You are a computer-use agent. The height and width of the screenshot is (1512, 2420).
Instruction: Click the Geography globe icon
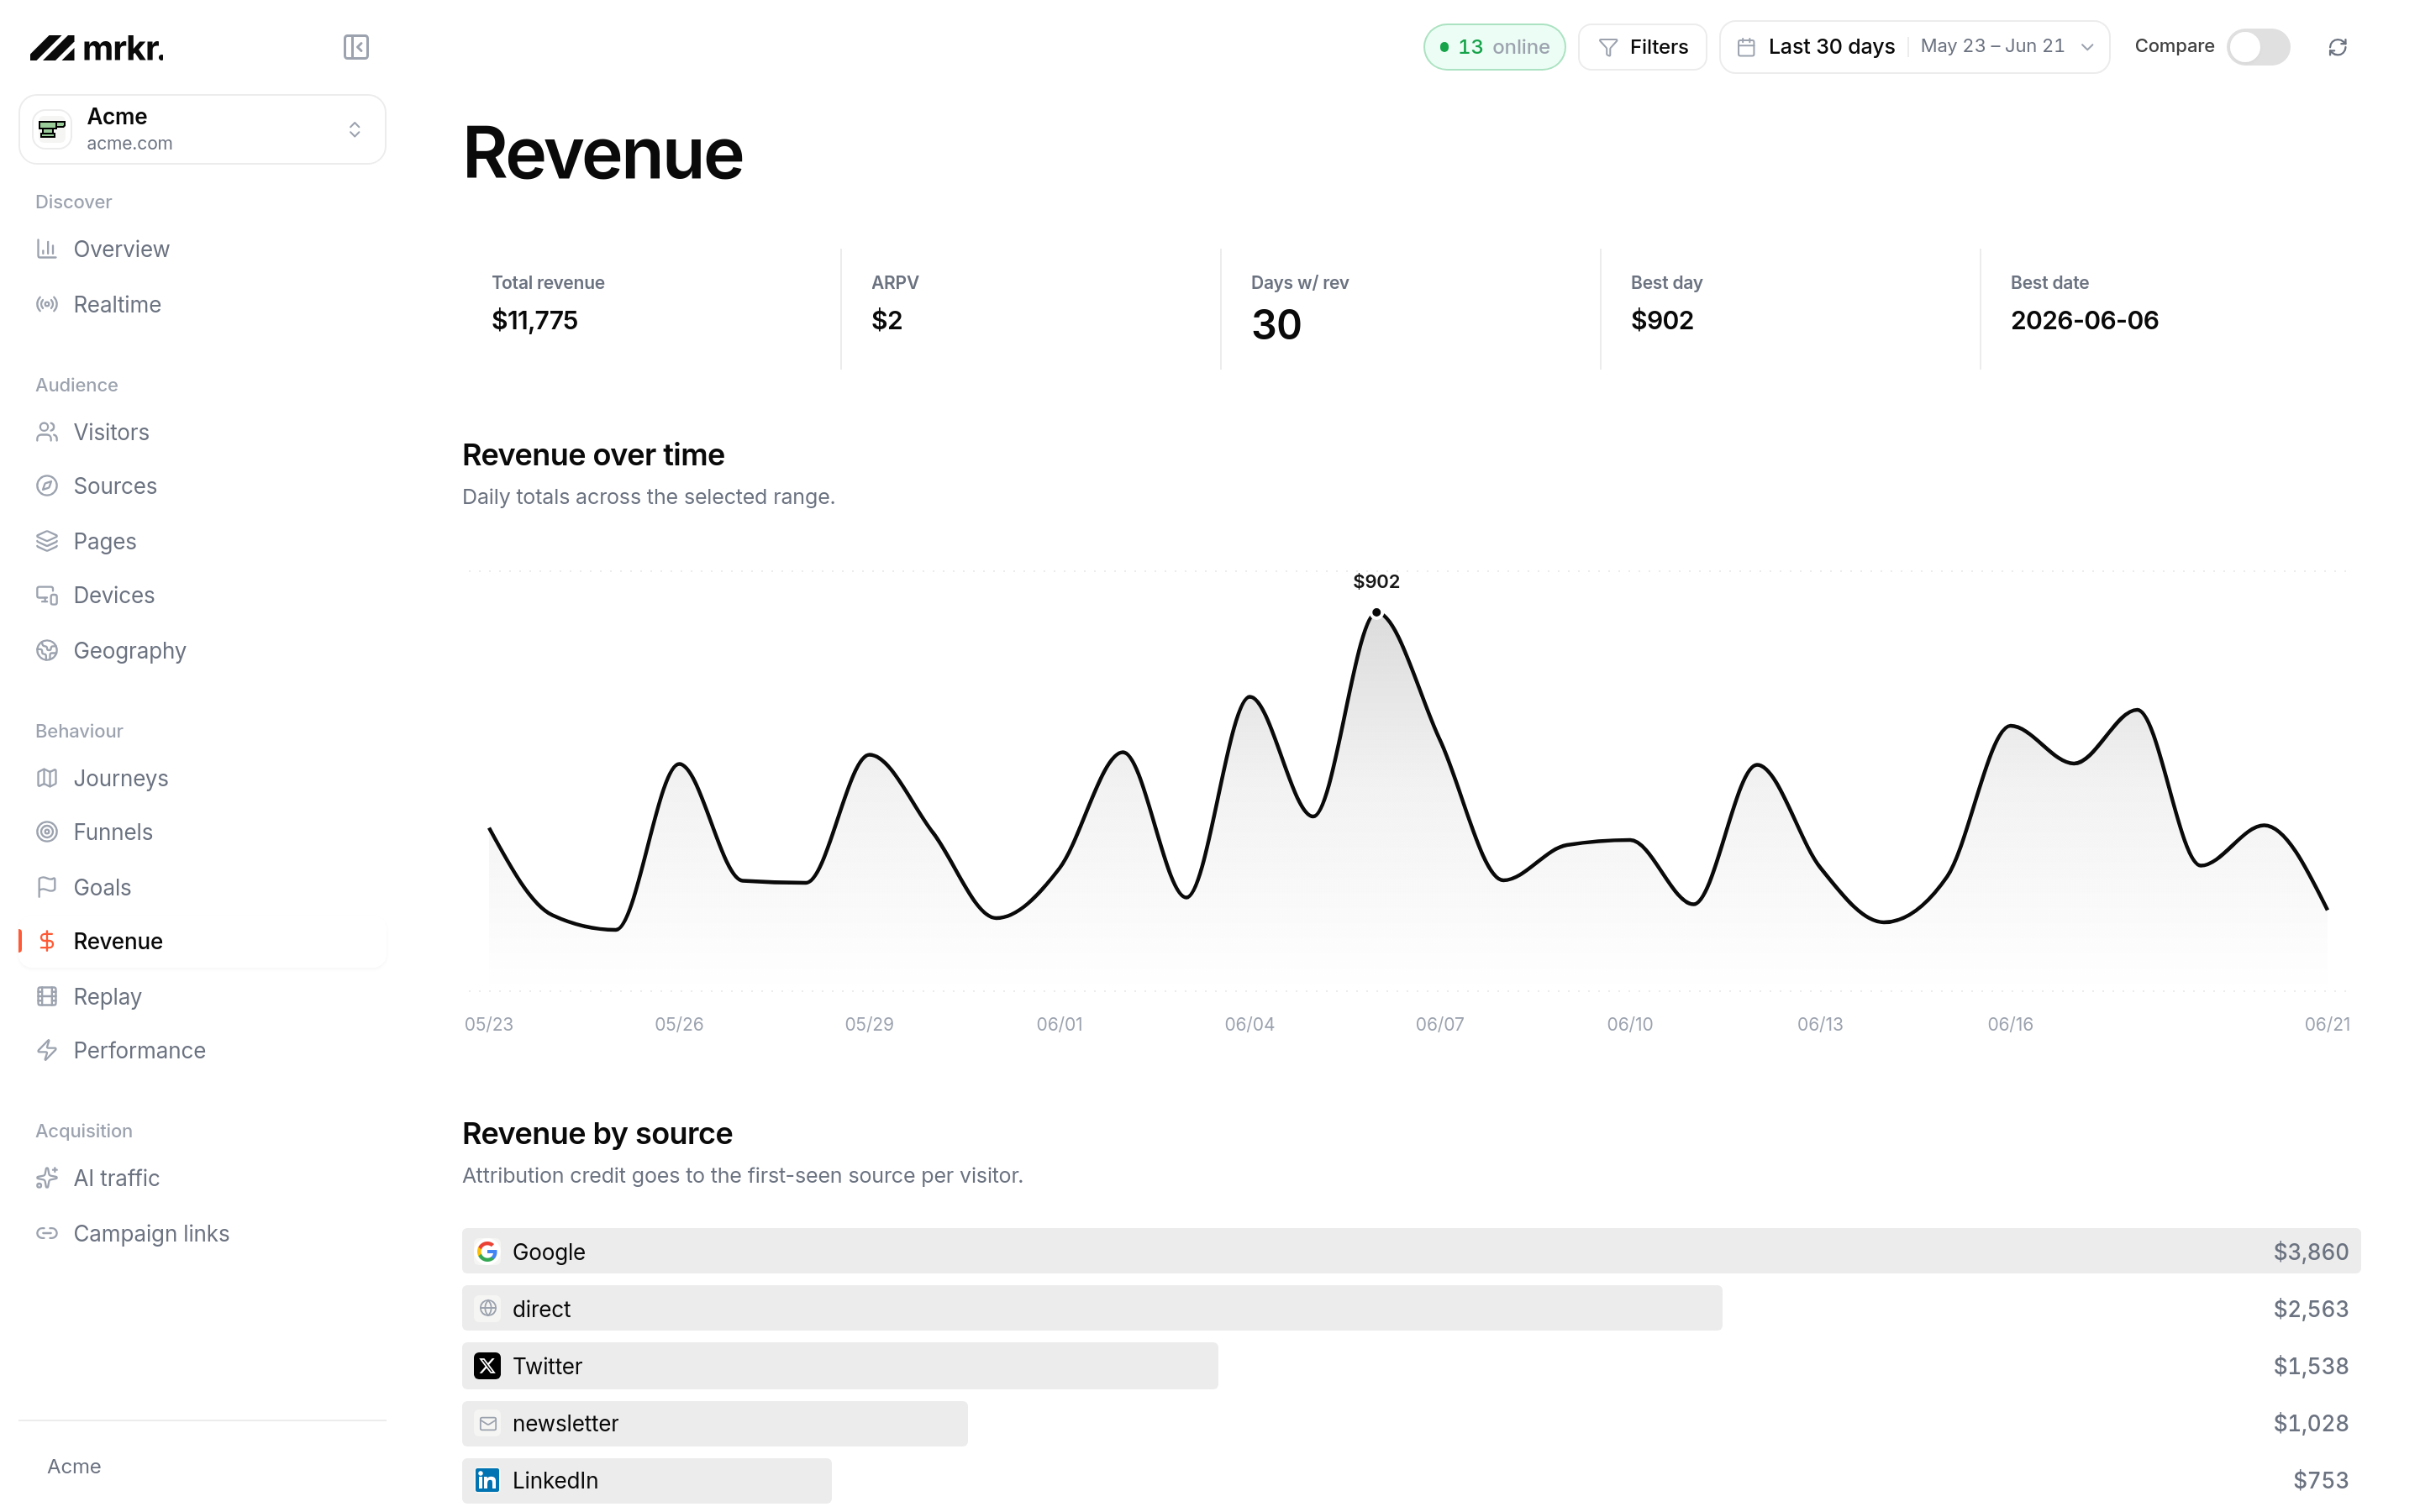[x=47, y=650]
